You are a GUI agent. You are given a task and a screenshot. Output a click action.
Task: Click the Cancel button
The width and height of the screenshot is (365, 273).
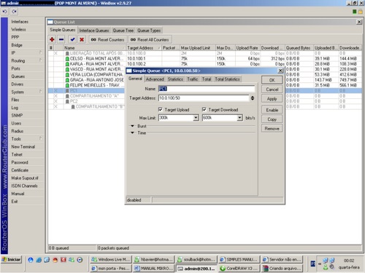(x=272, y=90)
